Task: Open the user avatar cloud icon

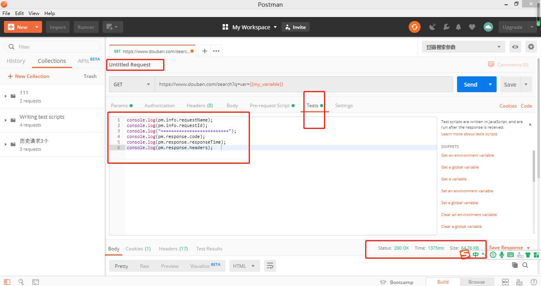Action: (488, 27)
